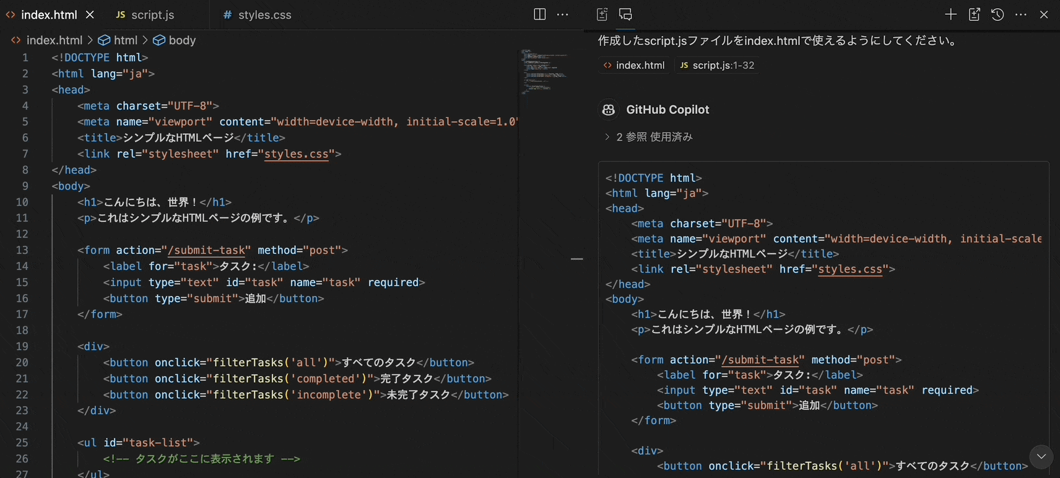Open /submit-task link in Copilot code block
This screenshot has width=1060, height=478.
pos(760,360)
